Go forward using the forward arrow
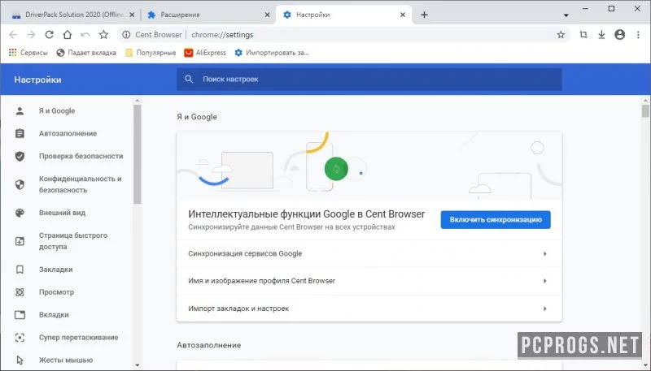651x371 pixels. click(x=31, y=35)
